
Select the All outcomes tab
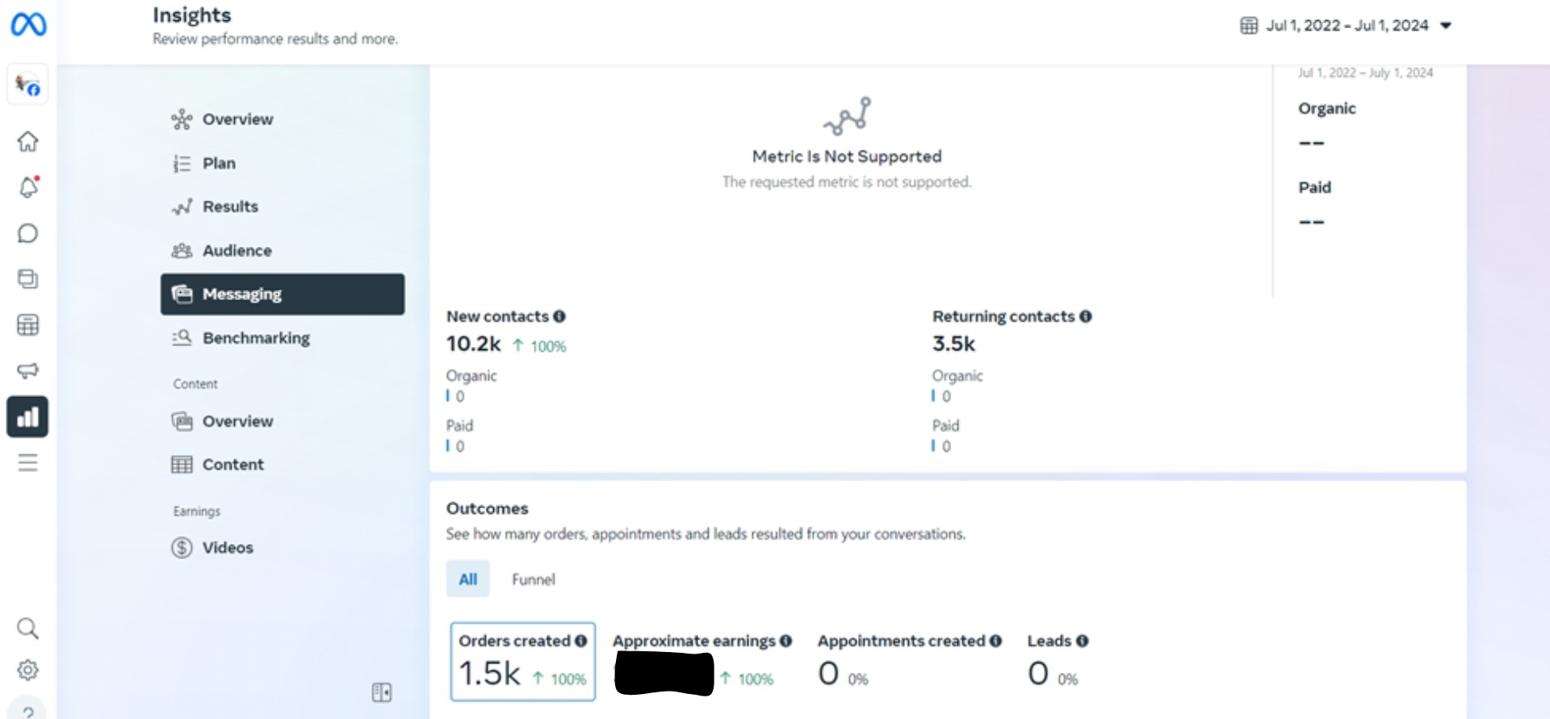coord(468,579)
